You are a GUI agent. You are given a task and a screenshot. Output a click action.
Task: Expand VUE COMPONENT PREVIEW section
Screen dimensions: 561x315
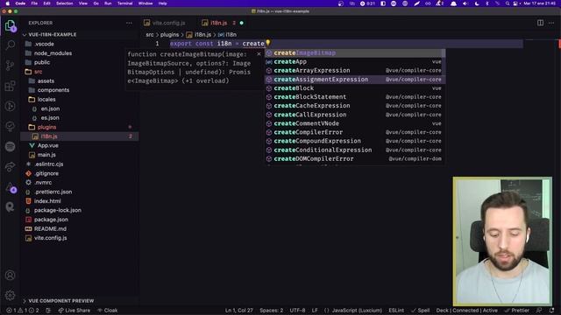(80, 301)
